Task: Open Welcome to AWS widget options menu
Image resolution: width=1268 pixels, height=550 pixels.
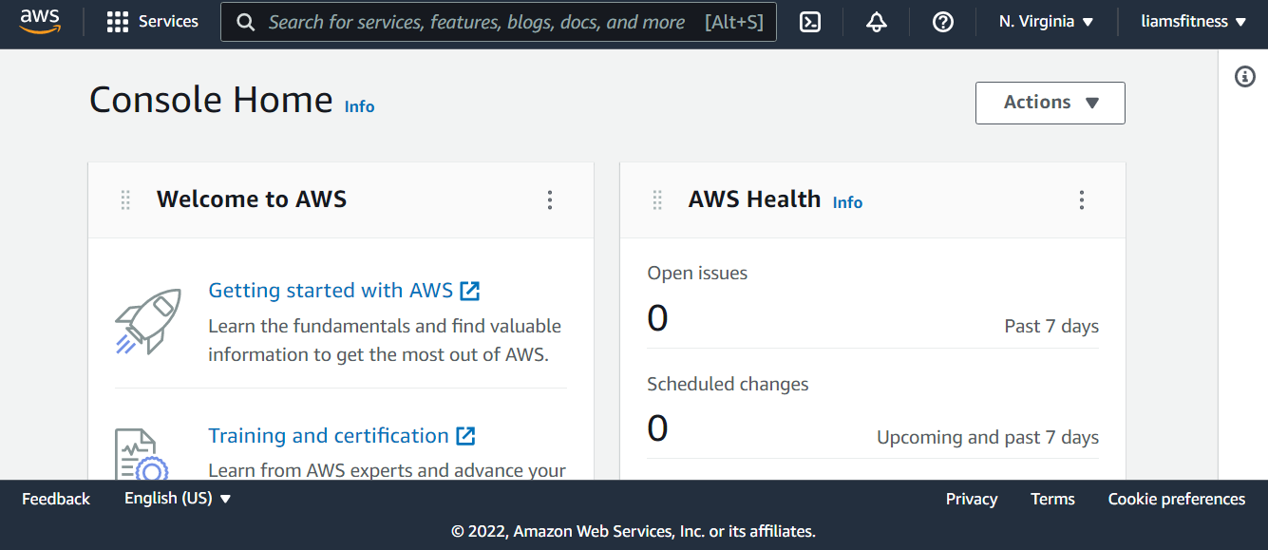Action: 549,199
